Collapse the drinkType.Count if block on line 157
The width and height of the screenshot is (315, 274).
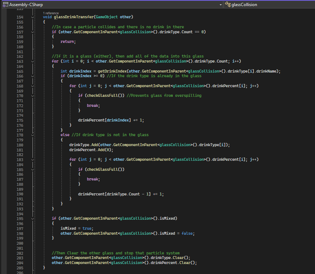pyautogui.click(x=33, y=32)
